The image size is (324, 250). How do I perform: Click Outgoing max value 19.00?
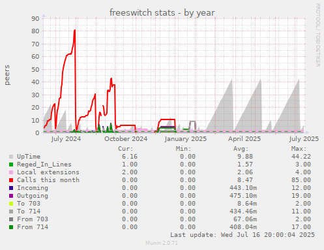[x=301, y=196]
